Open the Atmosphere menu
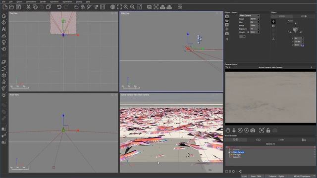The image size is (317, 178). click(x=31, y=1)
